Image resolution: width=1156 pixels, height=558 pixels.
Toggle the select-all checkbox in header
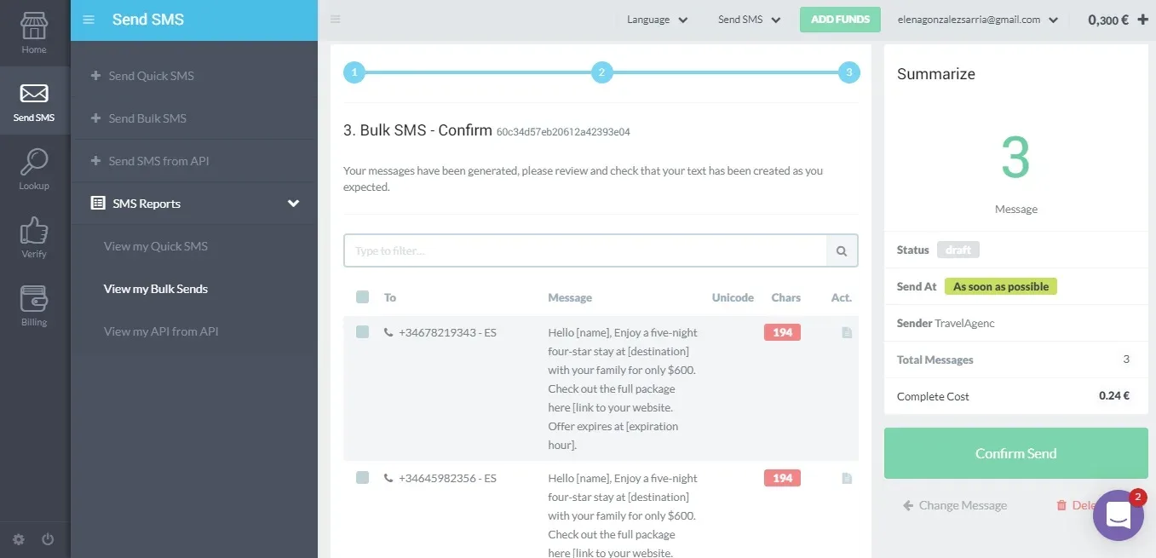coord(363,297)
